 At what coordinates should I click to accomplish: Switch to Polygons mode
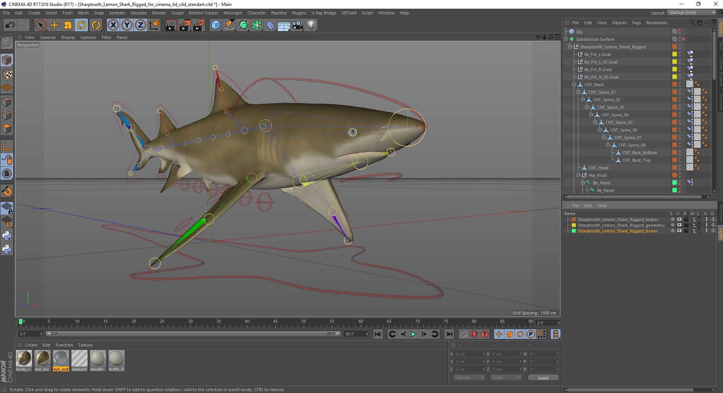7,129
